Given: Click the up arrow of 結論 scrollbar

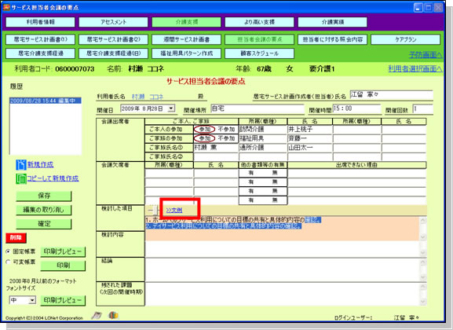Looking at the screenshot, I should point(423,262).
